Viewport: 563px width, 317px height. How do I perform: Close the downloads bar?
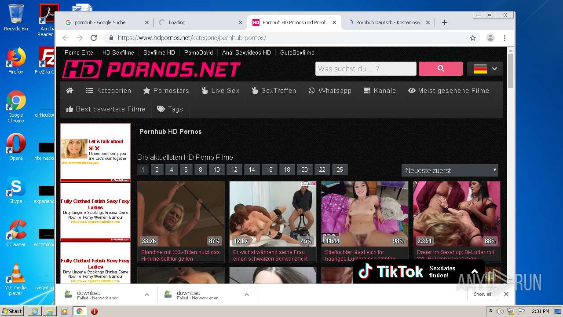[x=506, y=294]
